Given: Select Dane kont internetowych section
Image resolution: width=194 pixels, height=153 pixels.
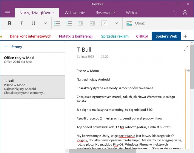Looking at the screenshot, I should point(30,36).
